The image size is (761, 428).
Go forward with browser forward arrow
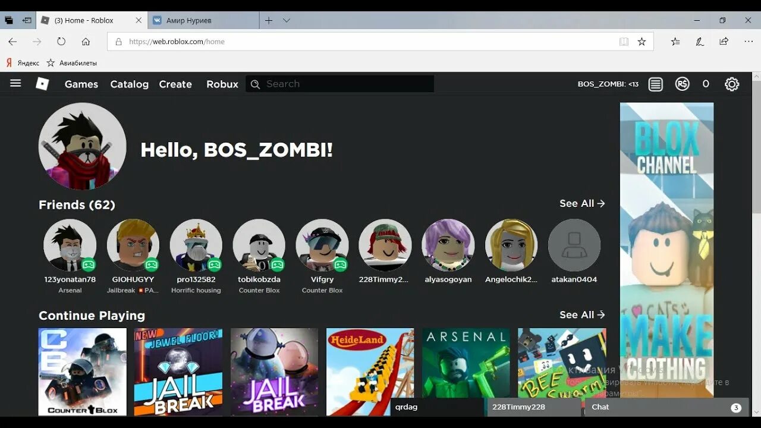(x=37, y=42)
